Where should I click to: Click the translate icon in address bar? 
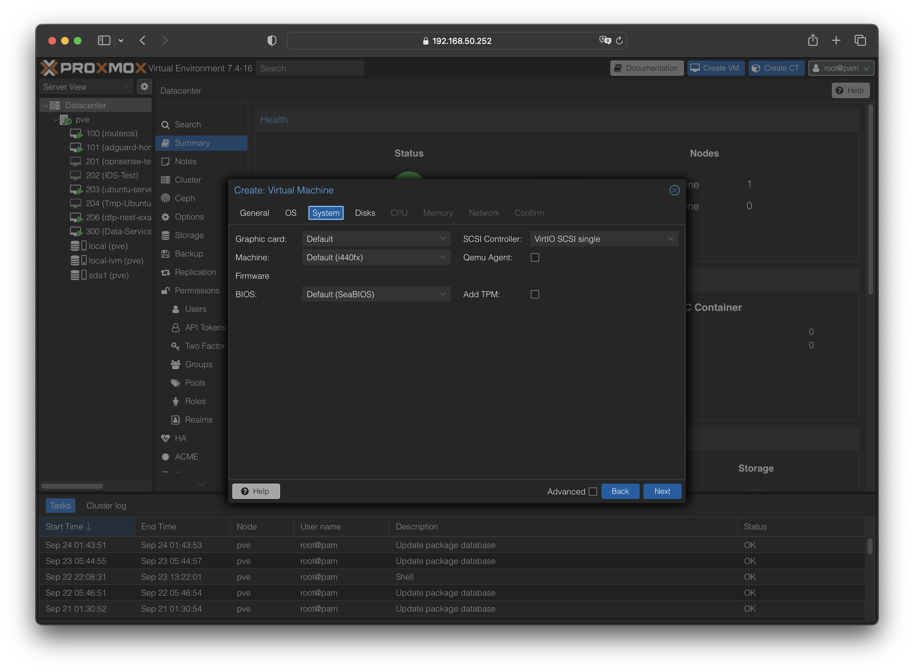click(x=605, y=40)
